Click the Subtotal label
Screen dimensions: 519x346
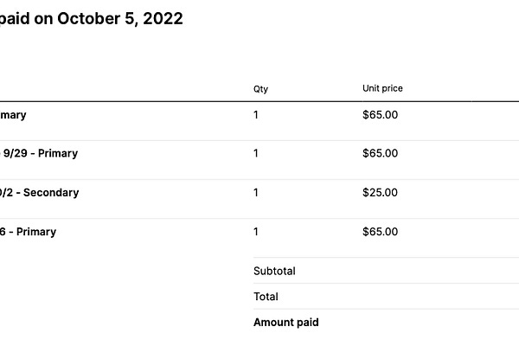pos(274,271)
